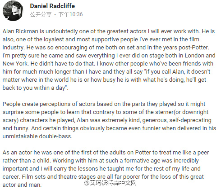The image size is (221, 189).
Task: Click the phrase "back to you within a day"
Action: pos(34,88)
